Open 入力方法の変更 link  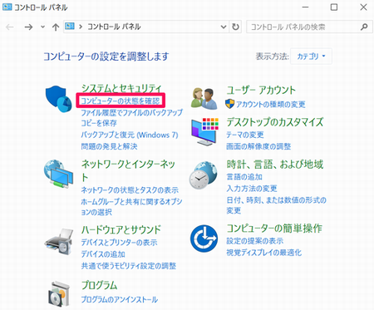pyautogui.click(x=252, y=189)
